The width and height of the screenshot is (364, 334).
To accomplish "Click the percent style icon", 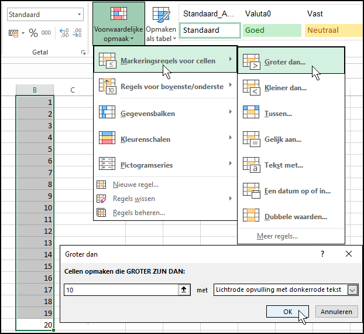I will click(33, 33).
